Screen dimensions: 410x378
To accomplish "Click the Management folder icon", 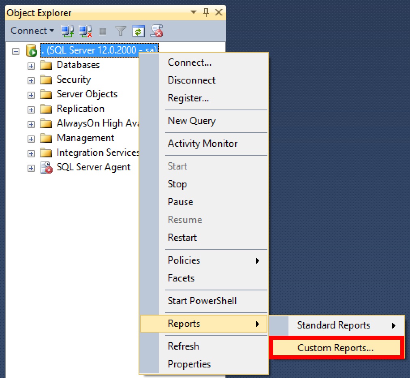I will pos(46,138).
